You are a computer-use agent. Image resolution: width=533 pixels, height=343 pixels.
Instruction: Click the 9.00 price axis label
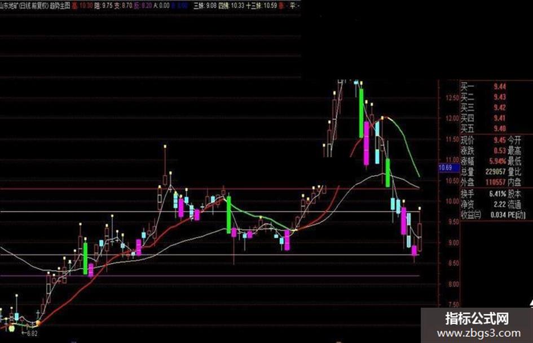(454, 243)
